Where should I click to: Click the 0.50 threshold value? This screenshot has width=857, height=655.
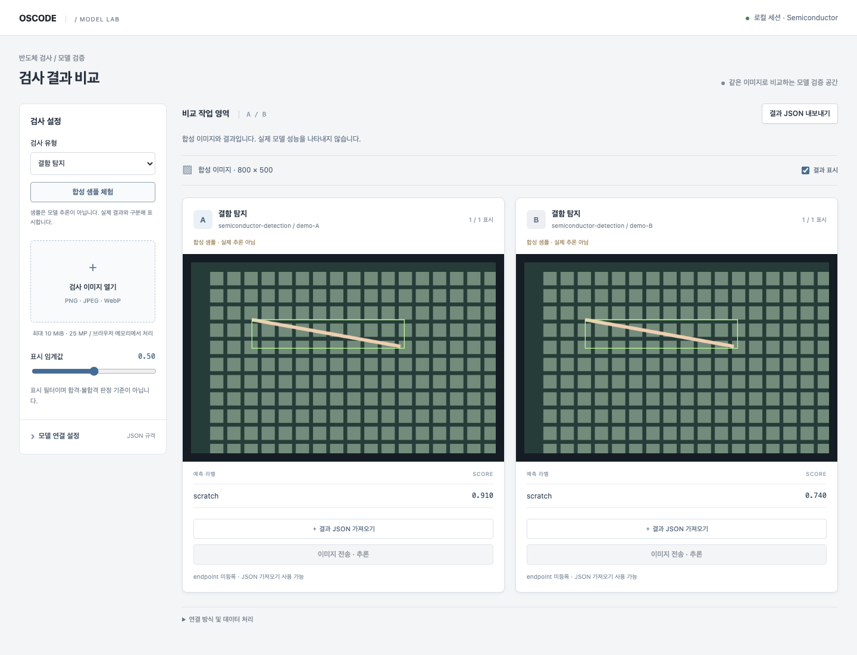(146, 356)
